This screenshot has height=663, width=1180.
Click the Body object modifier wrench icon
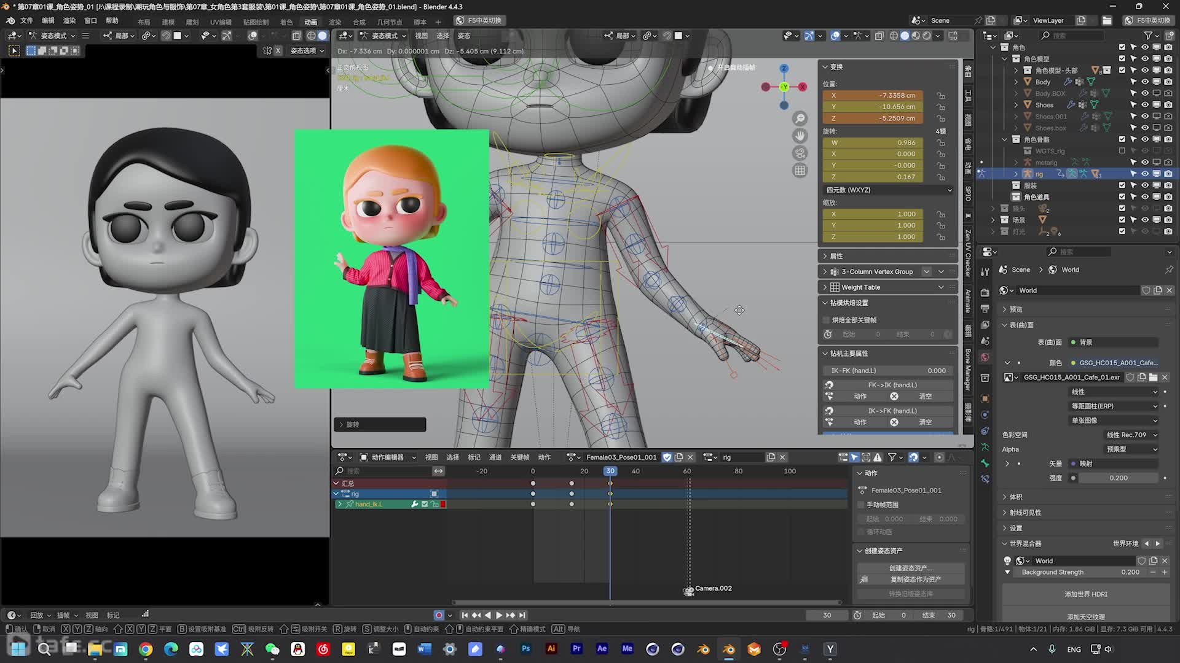[1068, 82]
